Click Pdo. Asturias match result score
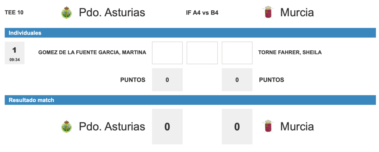The image size is (379, 152). point(167,126)
